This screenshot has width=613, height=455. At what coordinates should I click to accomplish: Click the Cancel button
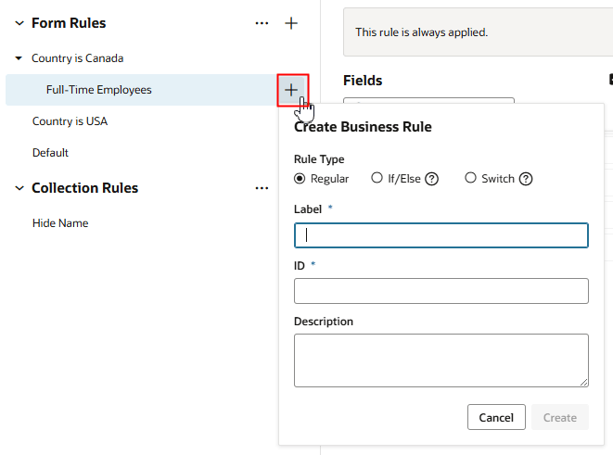[x=496, y=417]
